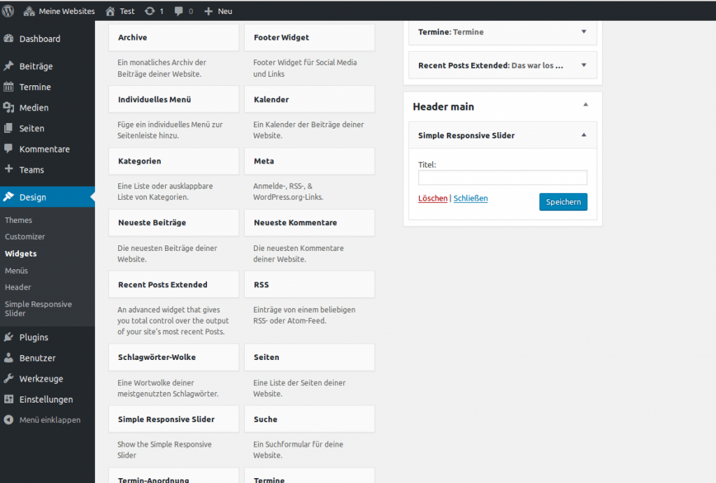This screenshot has width=716, height=483.
Task: Click the WordPress logo icon
Action: pyautogui.click(x=8, y=11)
